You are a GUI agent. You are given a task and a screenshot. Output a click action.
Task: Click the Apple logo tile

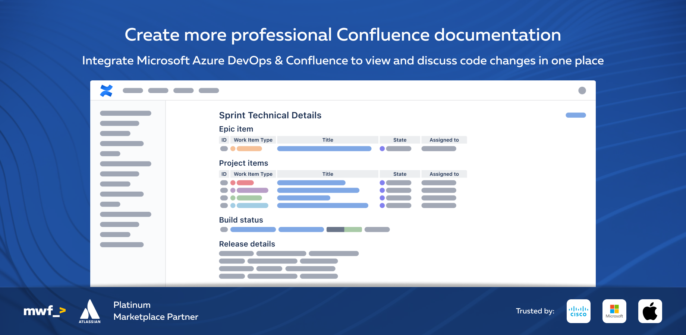[650, 311]
